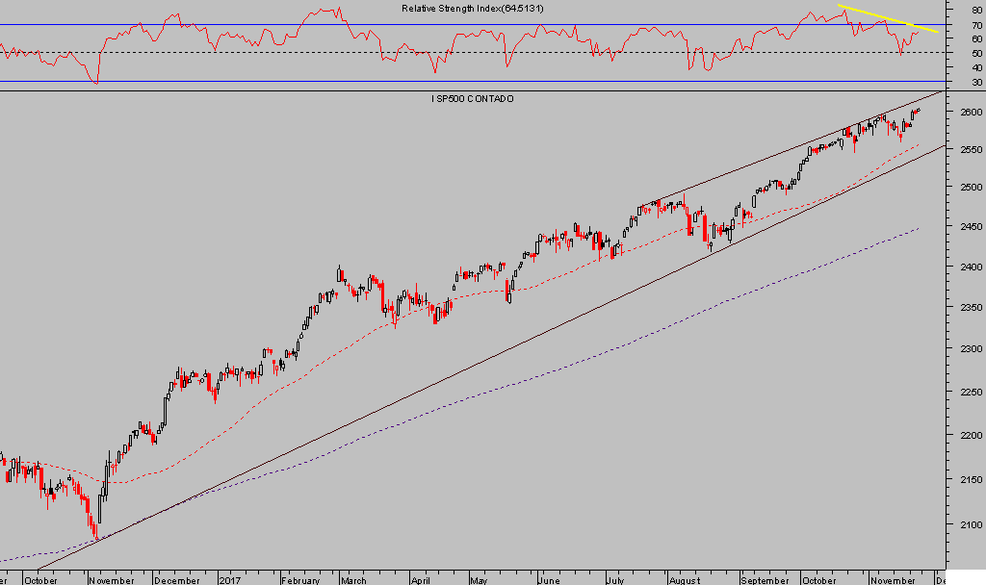Select the May label on time axis
This screenshot has width=986, height=585.
(480, 580)
